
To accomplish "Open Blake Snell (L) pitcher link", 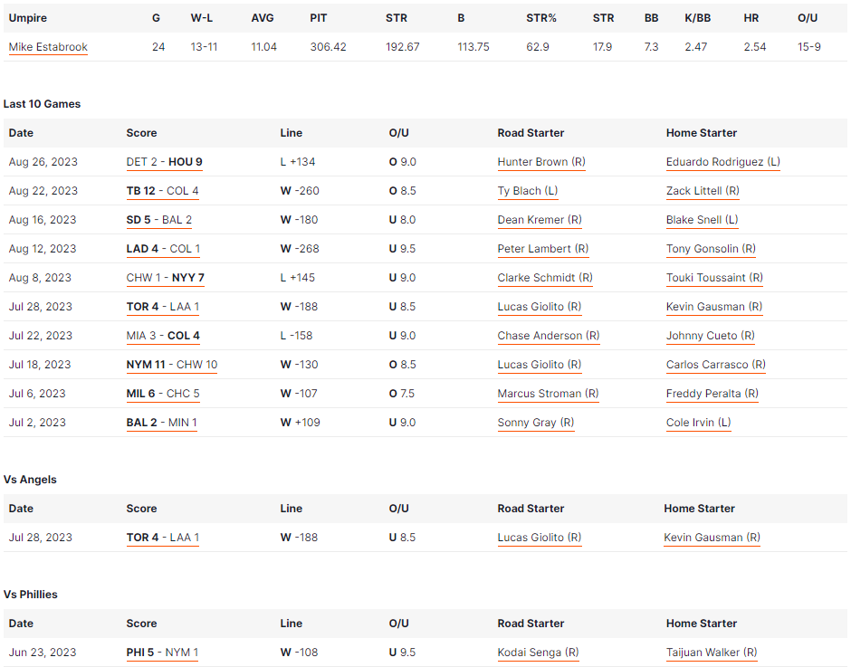I will (x=703, y=220).
